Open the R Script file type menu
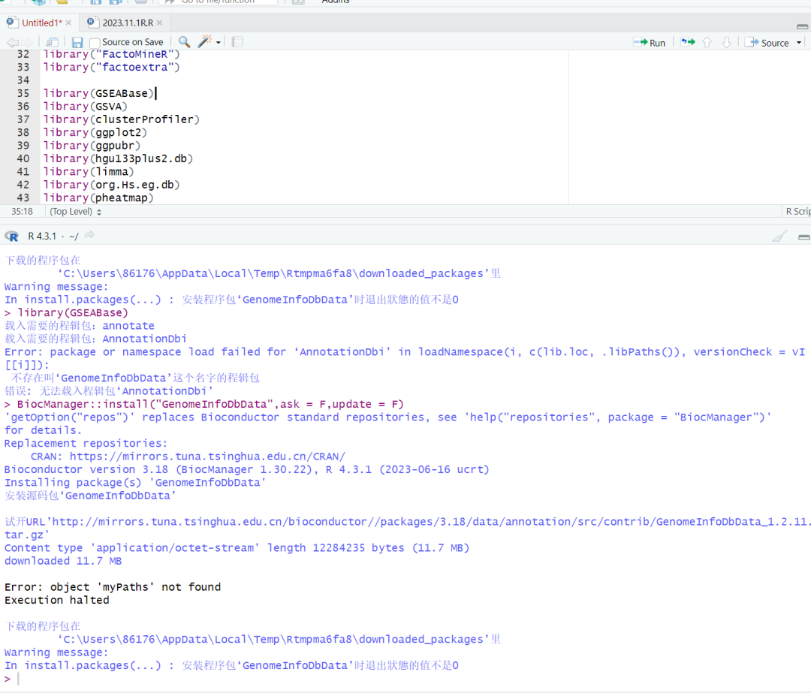811x693 pixels. pyautogui.click(x=798, y=212)
